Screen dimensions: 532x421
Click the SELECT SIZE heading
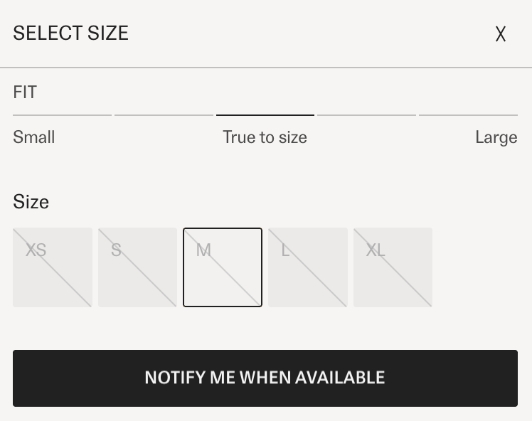(x=70, y=33)
